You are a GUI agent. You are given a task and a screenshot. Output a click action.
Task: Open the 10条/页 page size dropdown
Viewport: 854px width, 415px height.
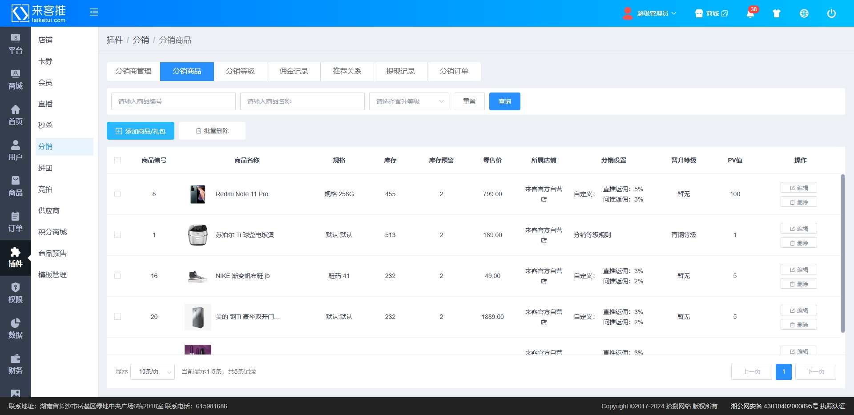pyautogui.click(x=152, y=372)
